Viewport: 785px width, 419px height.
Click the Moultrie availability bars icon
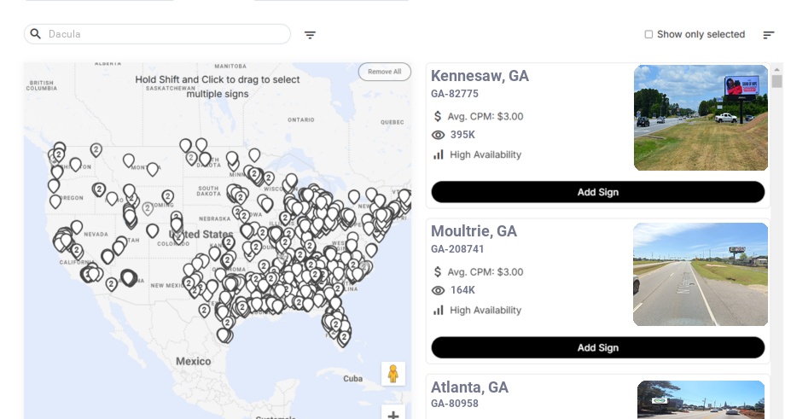[x=439, y=310]
